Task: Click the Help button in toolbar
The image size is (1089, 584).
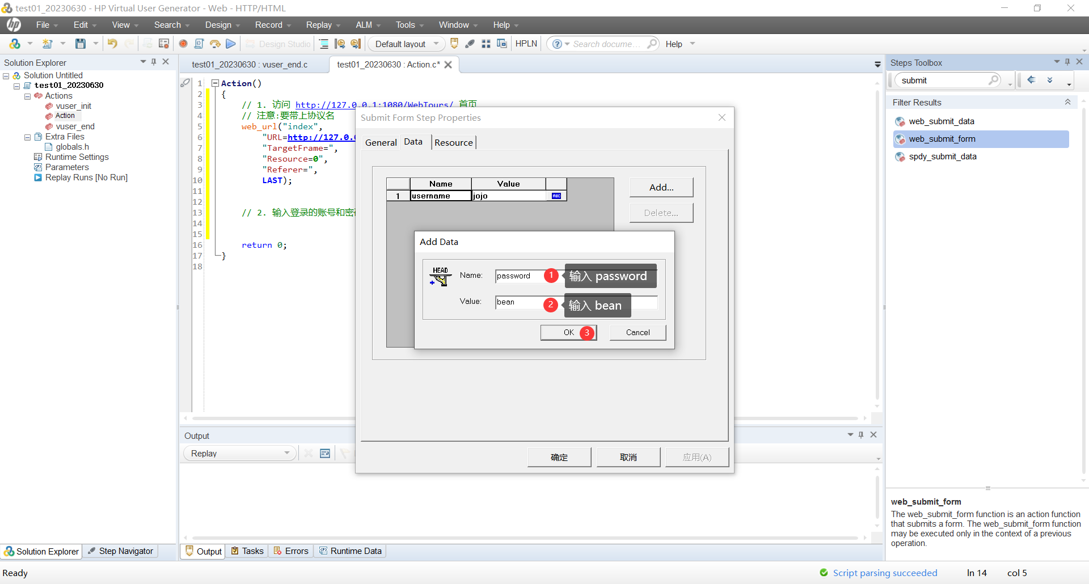Action: click(x=674, y=44)
